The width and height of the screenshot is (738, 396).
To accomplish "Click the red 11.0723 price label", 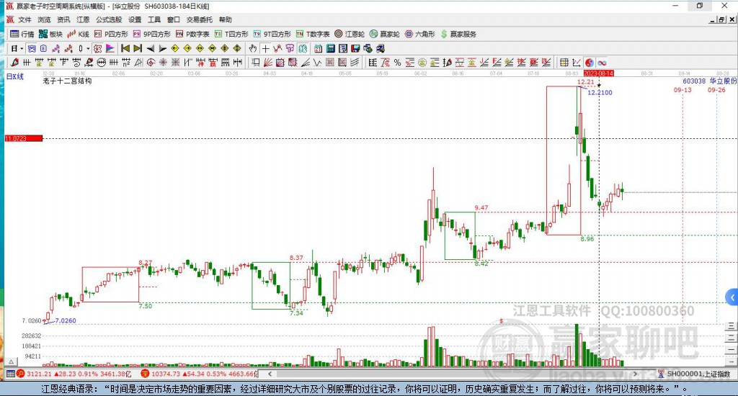I will 24,138.
